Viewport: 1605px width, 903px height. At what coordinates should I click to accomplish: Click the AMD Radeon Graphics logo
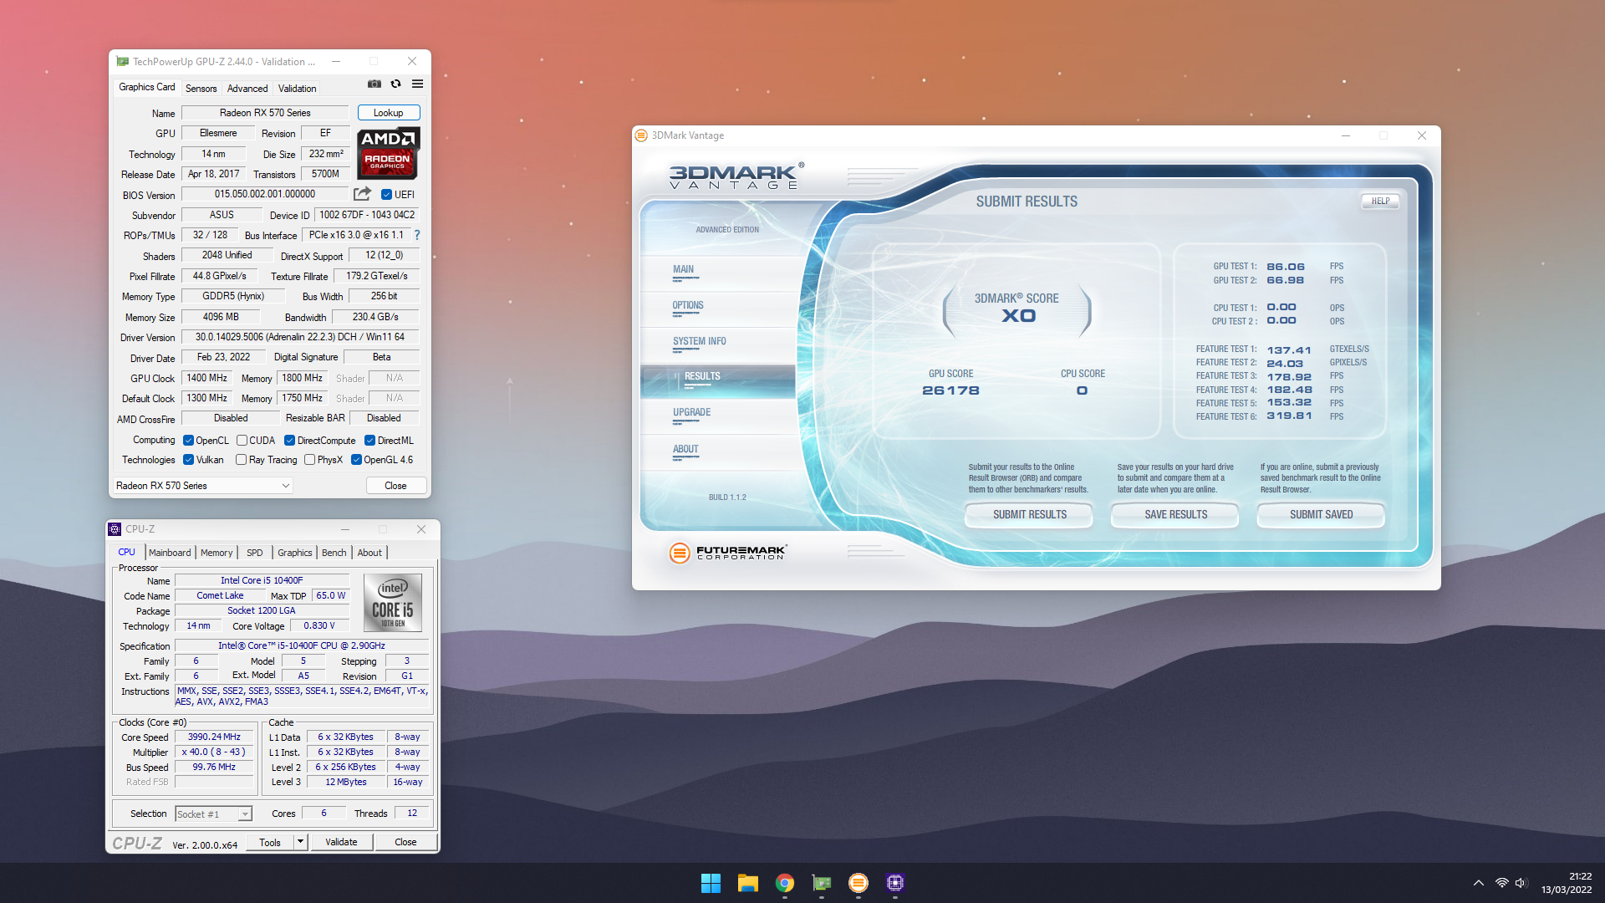point(389,153)
